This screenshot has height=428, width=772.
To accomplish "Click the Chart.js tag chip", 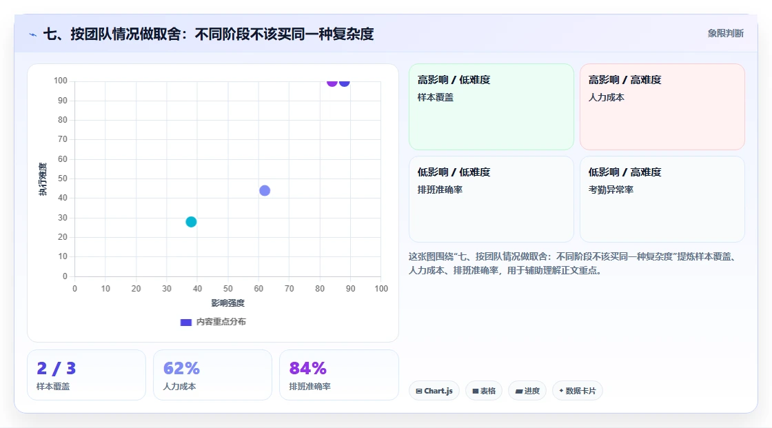I will 434,391.
